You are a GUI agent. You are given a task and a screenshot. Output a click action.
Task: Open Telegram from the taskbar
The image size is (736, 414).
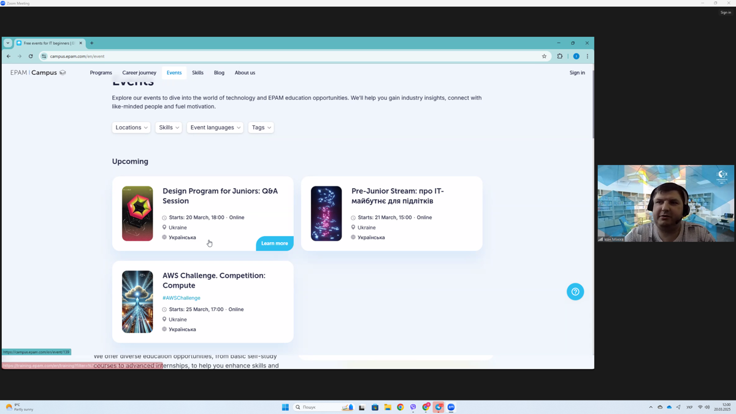(439, 407)
